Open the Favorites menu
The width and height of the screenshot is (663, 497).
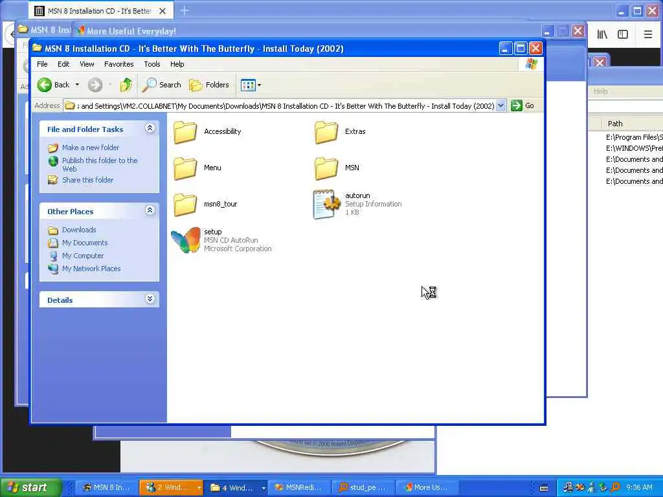click(119, 64)
